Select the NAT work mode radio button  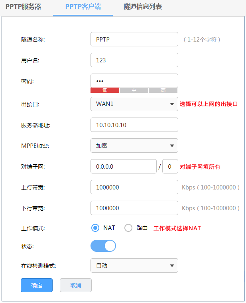tap(95, 228)
